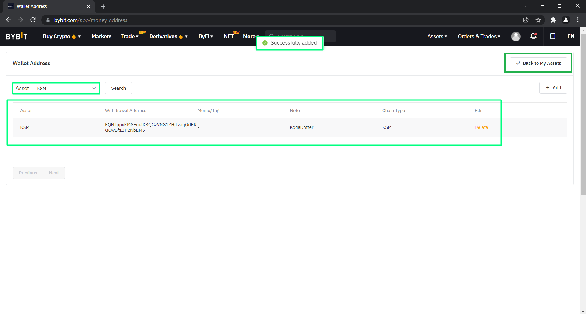
Task: Open the Derivatives menu
Action: click(x=168, y=36)
